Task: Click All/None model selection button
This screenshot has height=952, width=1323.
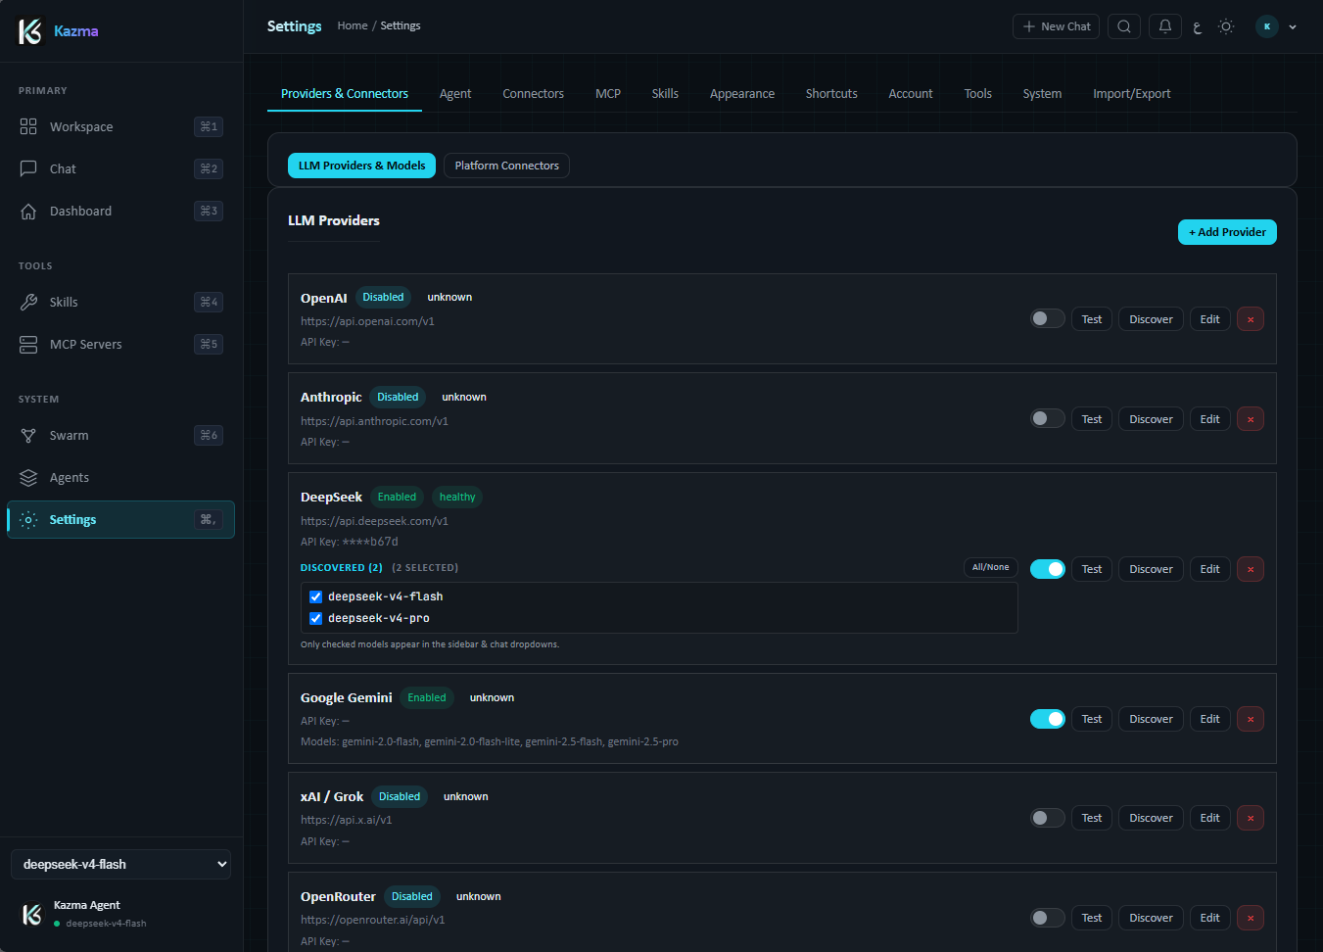Action: (x=990, y=567)
